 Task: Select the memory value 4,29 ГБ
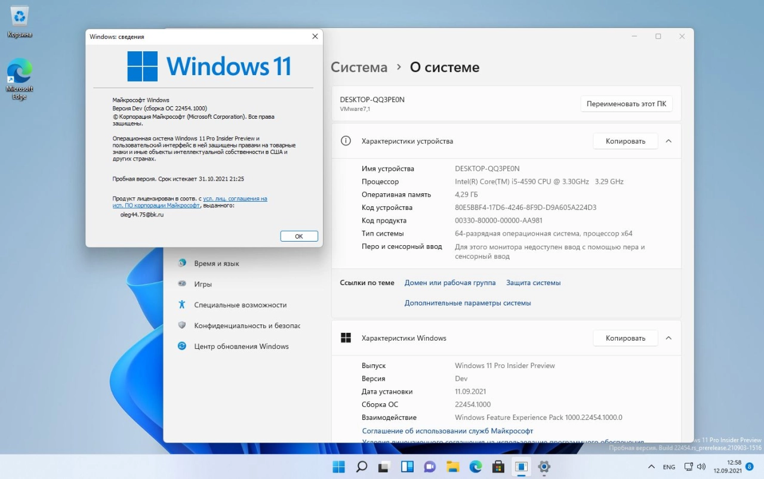click(x=466, y=194)
